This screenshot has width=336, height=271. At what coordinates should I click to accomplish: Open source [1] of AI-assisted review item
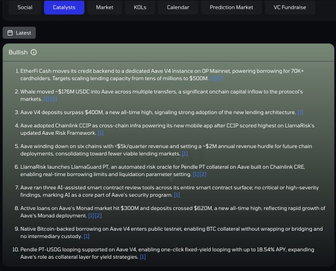click(x=177, y=195)
